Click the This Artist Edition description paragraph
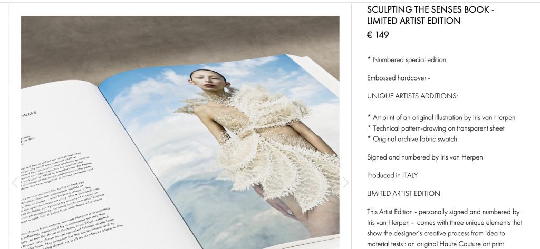The image size is (540, 249). point(444,228)
